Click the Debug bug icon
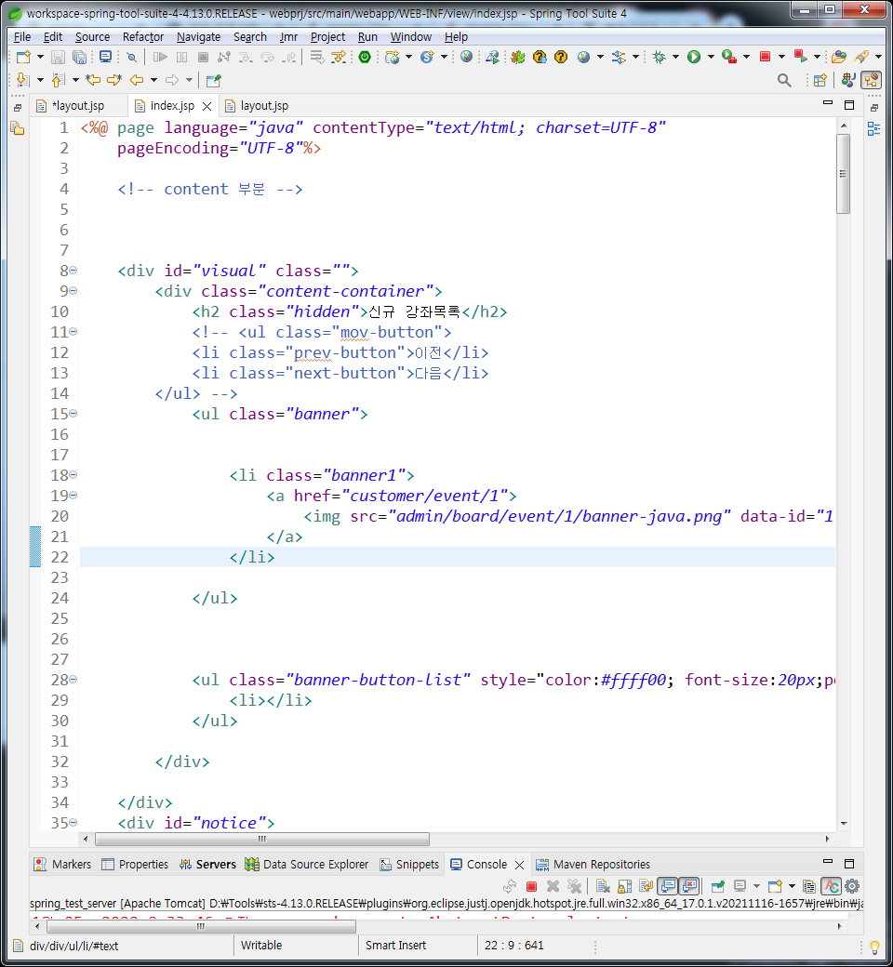This screenshot has width=893, height=967. [x=660, y=58]
